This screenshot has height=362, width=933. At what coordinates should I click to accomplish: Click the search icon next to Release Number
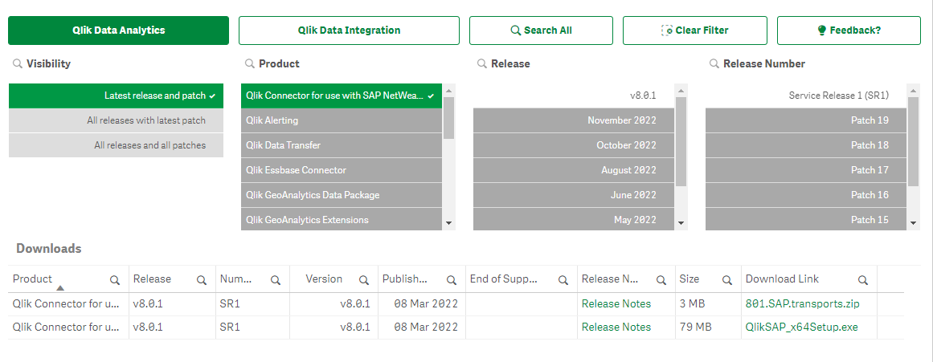[714, 64]
